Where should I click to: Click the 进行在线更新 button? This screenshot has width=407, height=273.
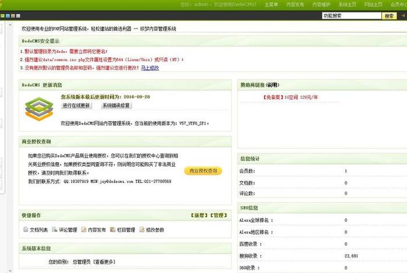(x=76, y=106)
